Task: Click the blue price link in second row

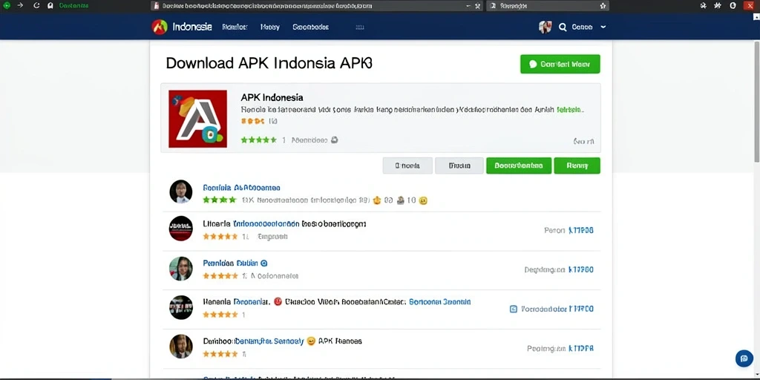Action: (580, 230)
